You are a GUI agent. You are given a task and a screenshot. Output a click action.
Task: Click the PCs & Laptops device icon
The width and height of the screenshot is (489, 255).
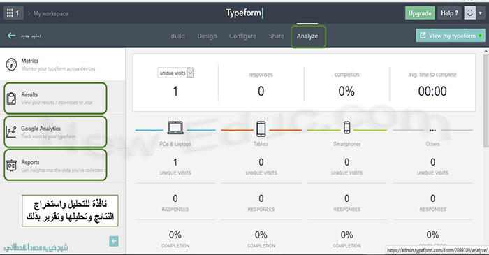(x=175, y=128)
